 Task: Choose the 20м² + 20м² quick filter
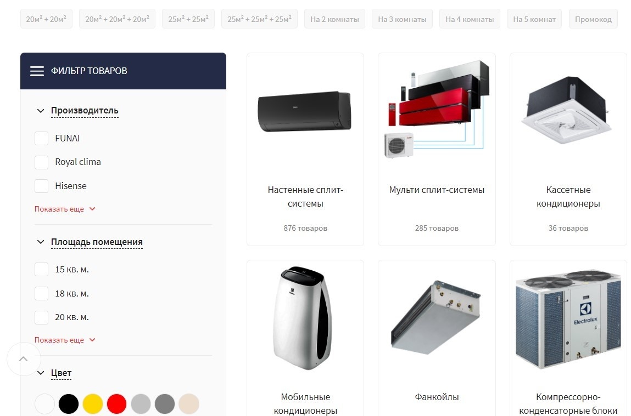46,19
